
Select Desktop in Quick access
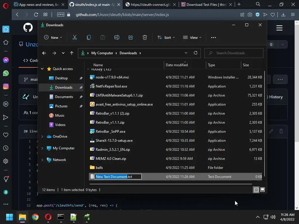pyautogui.click(x=61, y=78)
